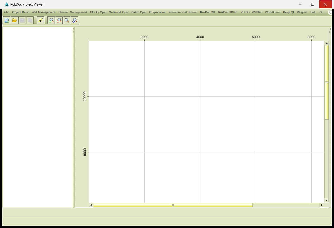Open the Project Data menu
This screenshot has height=228, width=334.
pyautogui.click(x=20, y=12)
